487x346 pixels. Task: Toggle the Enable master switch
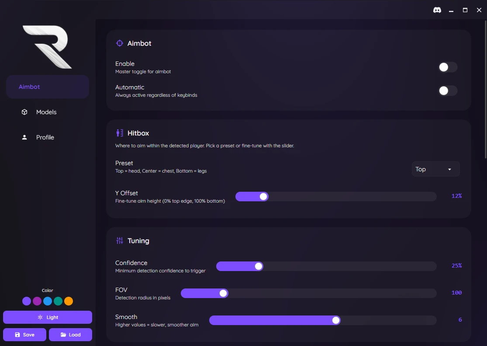[448, 67]
